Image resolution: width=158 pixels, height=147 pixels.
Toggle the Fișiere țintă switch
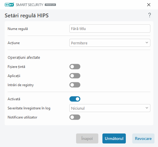pyautogui.click(x=75, y=67)
